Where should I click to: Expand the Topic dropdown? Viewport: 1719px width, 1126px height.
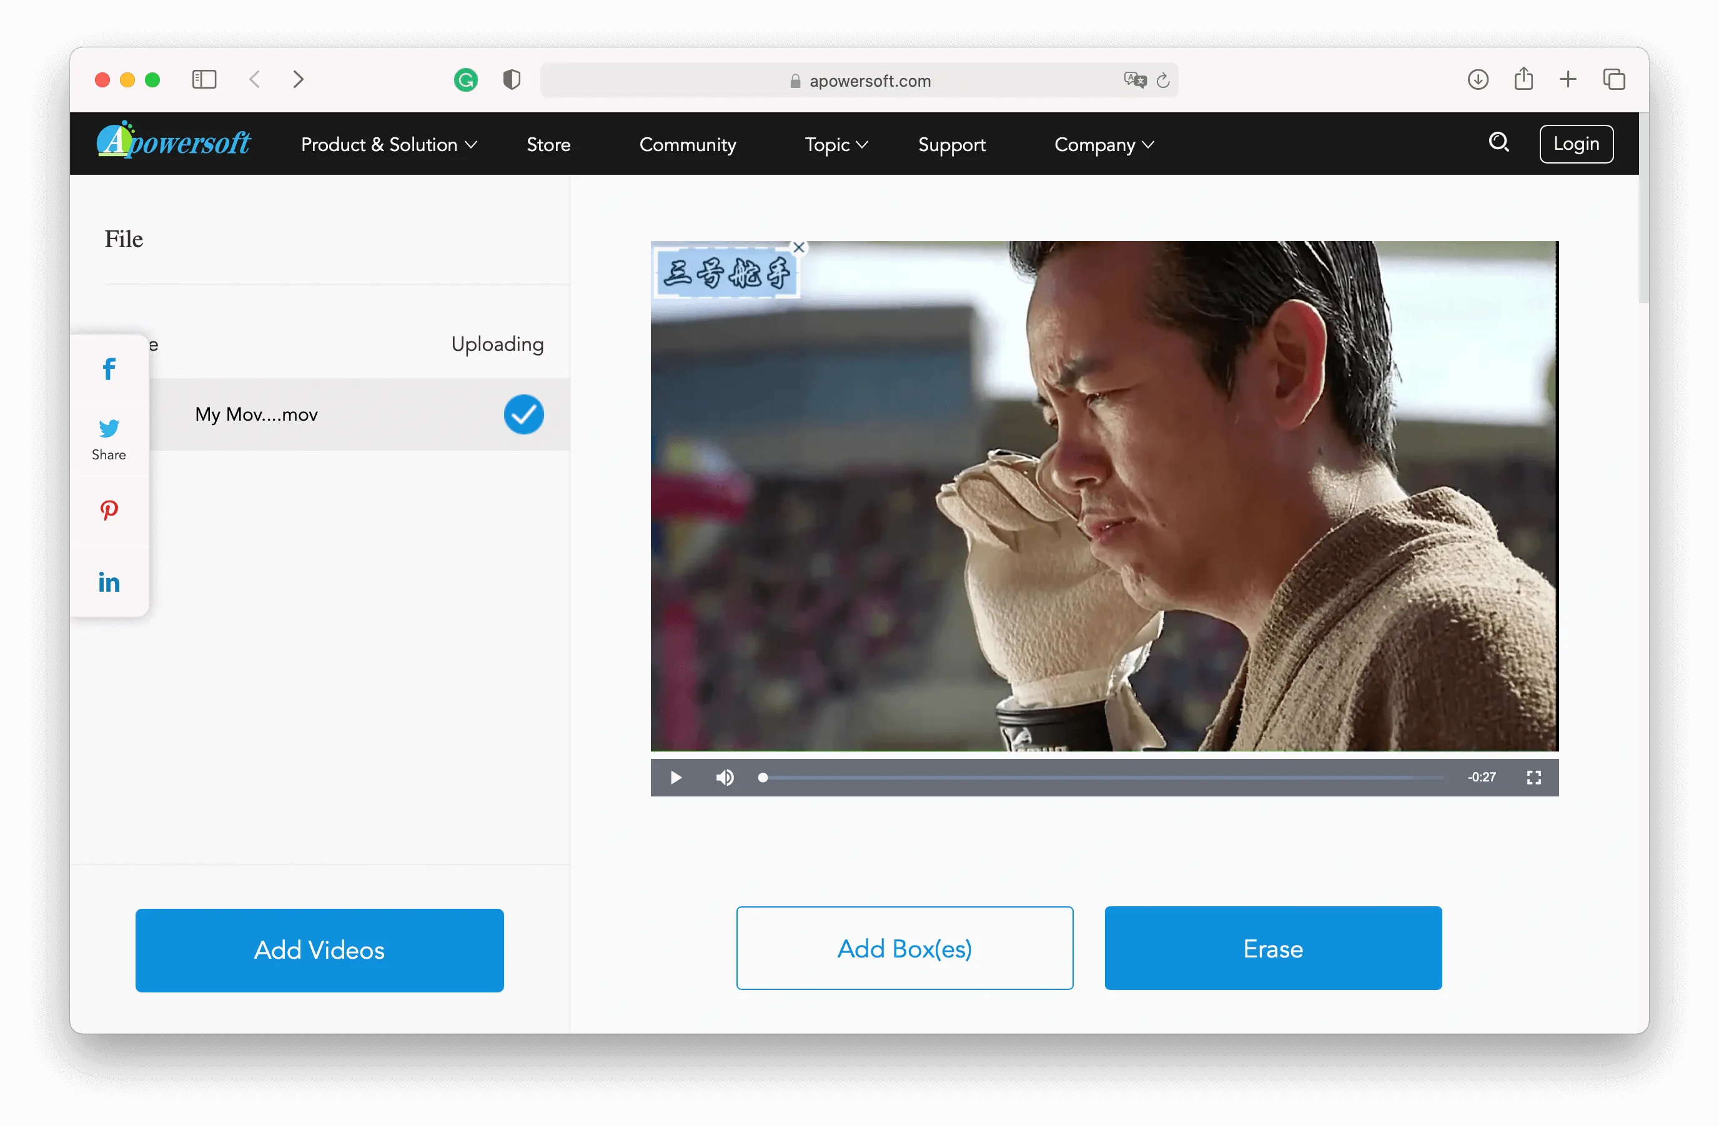[836, 144]
